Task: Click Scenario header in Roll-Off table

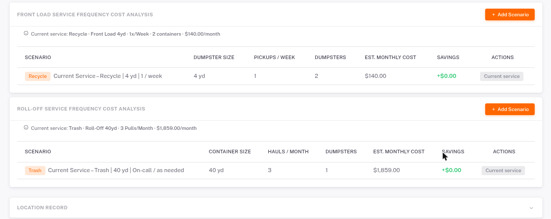Action: point(38,152)
